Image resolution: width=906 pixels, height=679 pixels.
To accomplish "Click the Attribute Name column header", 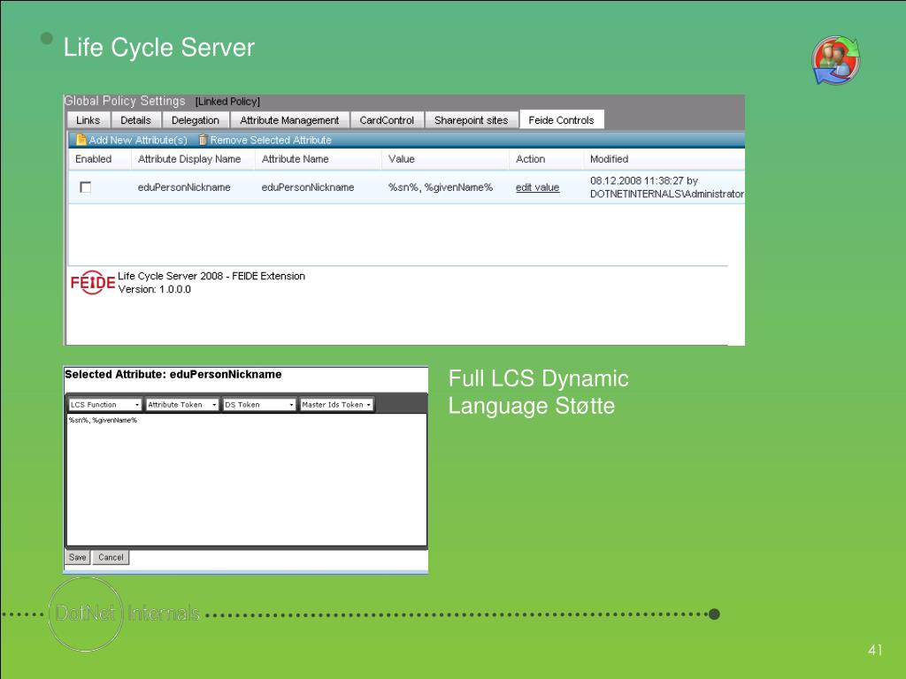I will coord(296,159).
